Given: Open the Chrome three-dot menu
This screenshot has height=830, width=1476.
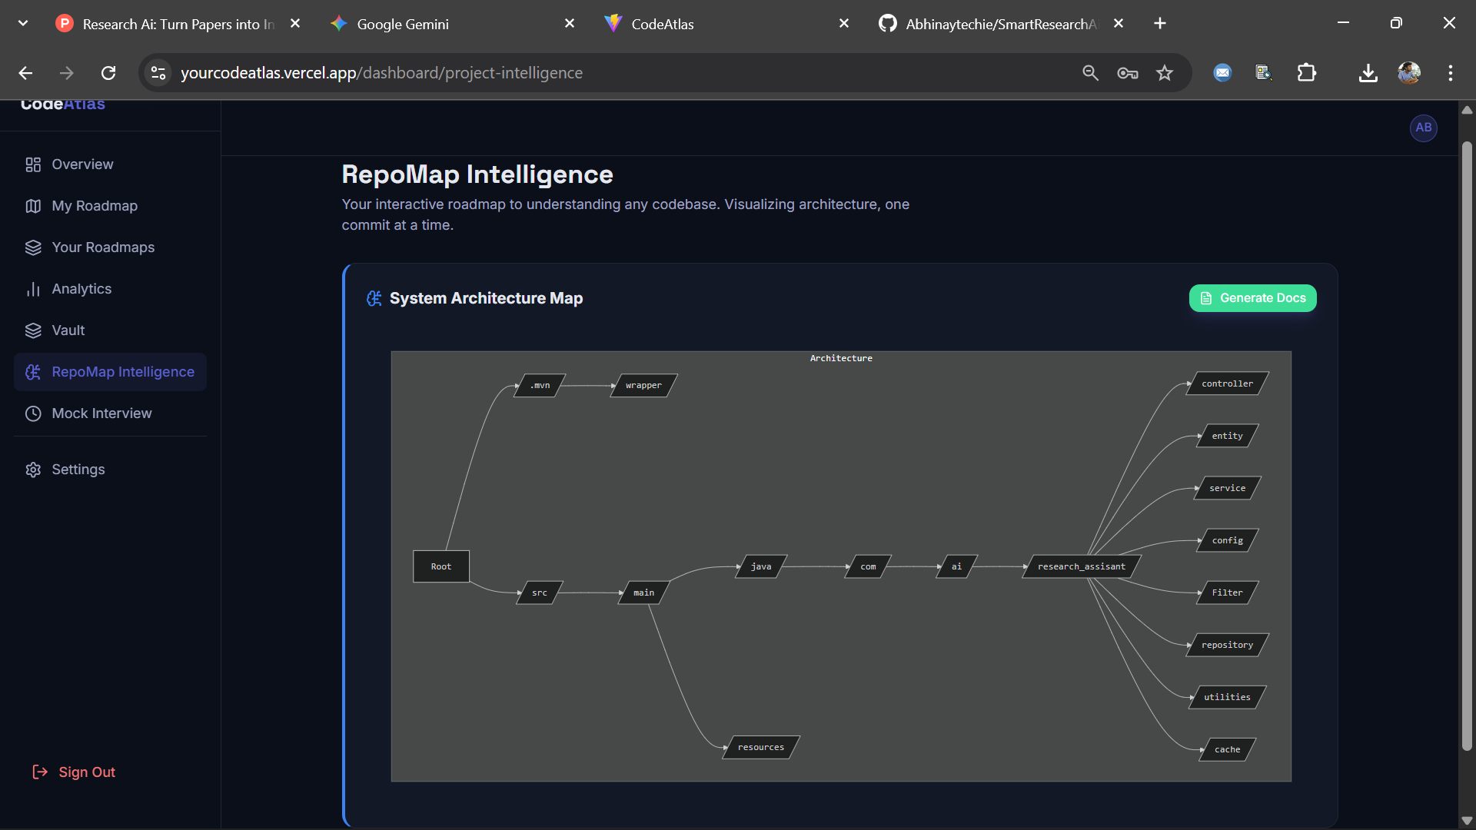Looking at the screenshot, I should (x=1451, y=72).
